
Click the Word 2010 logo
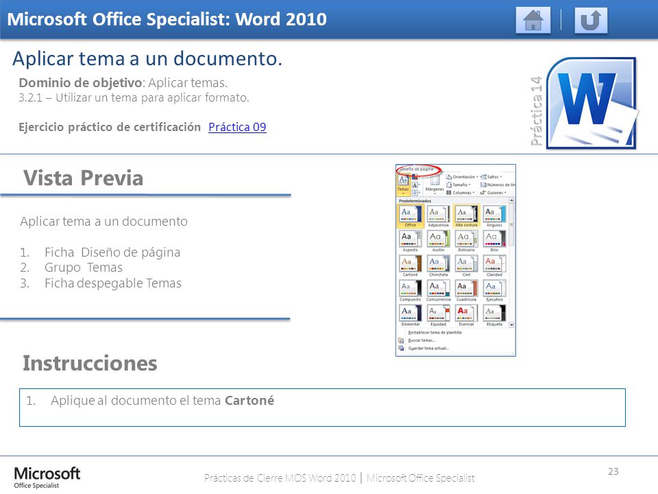tap(592, 104)
